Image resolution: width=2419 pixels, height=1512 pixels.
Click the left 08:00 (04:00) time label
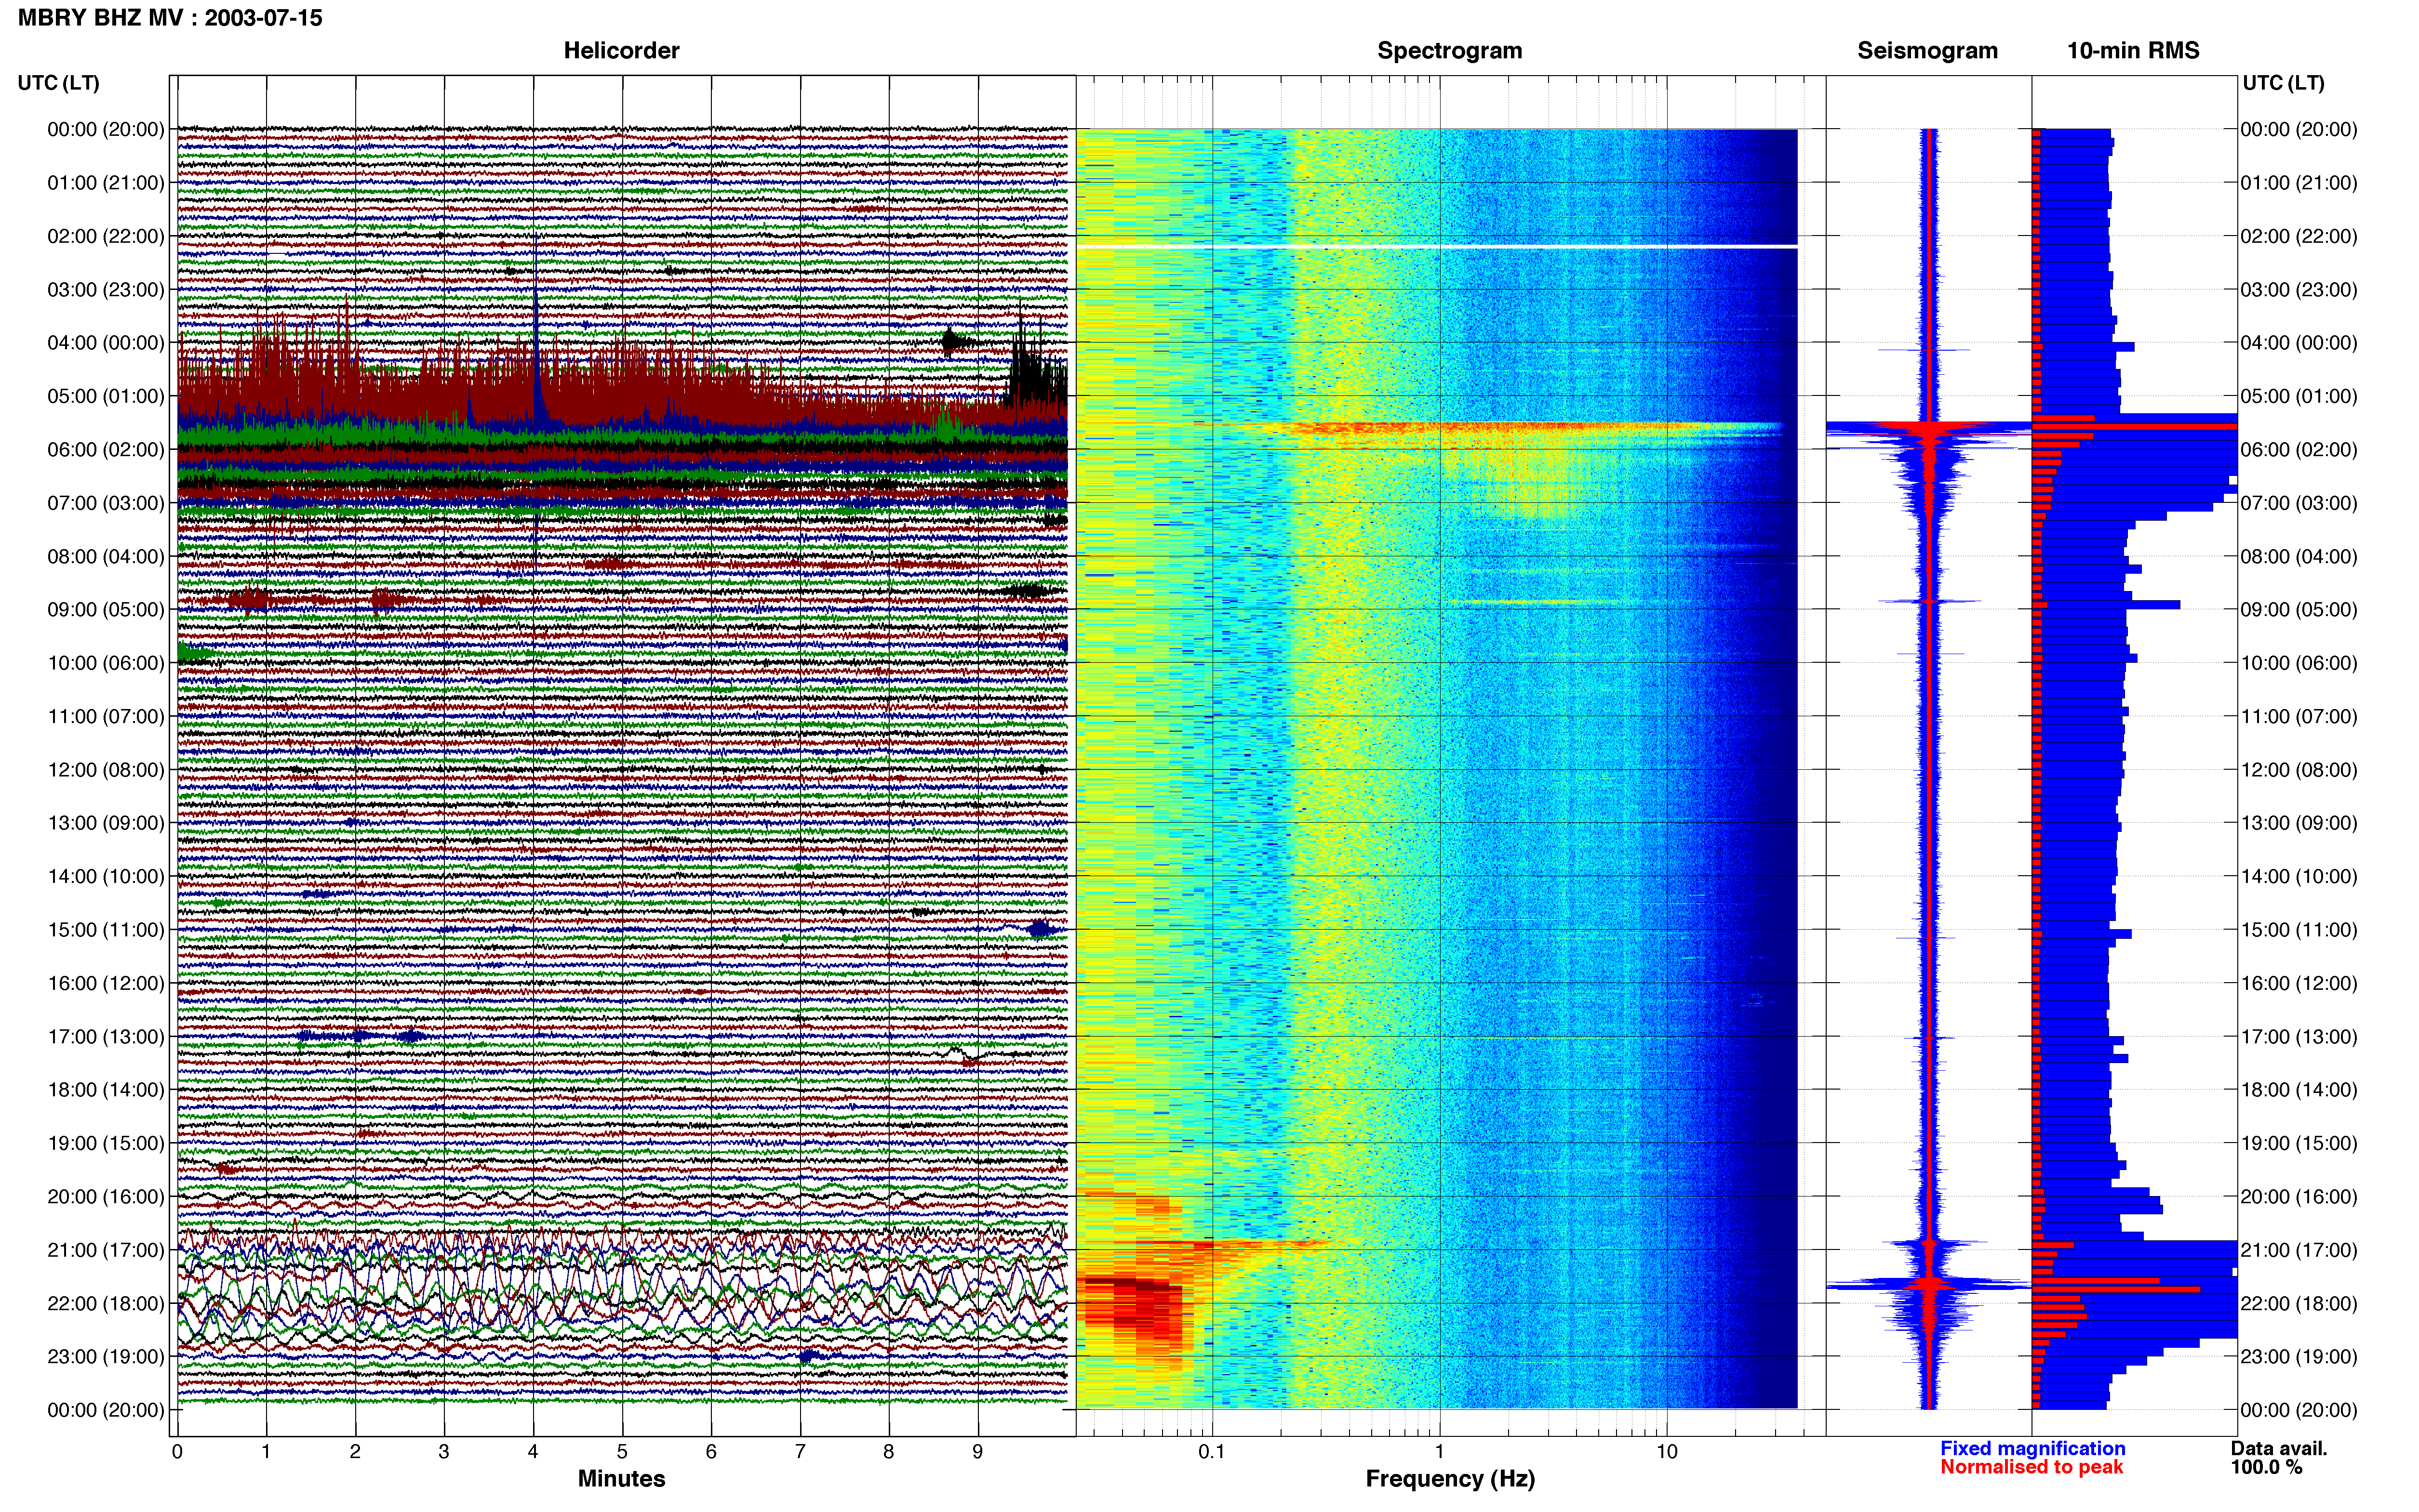pos(106,556)
